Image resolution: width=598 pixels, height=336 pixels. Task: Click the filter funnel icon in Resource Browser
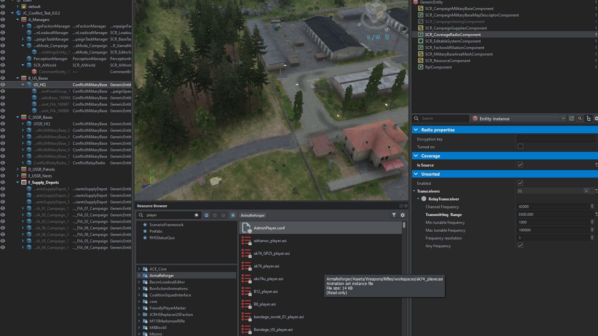[x=394, y=215]
